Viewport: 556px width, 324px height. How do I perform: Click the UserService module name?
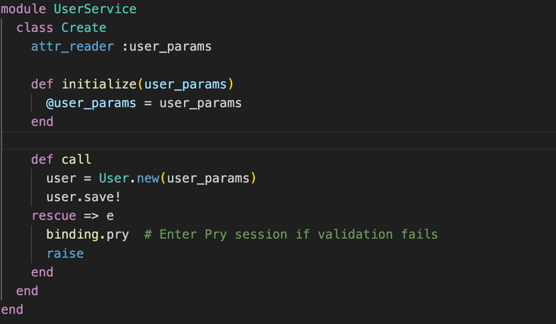point(95,9)
